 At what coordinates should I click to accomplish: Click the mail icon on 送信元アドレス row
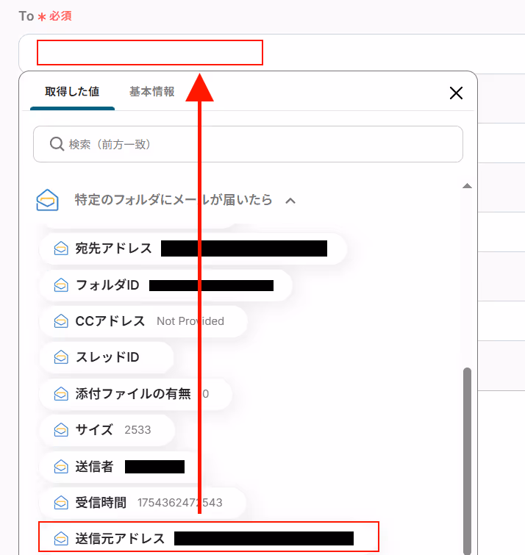61,538
